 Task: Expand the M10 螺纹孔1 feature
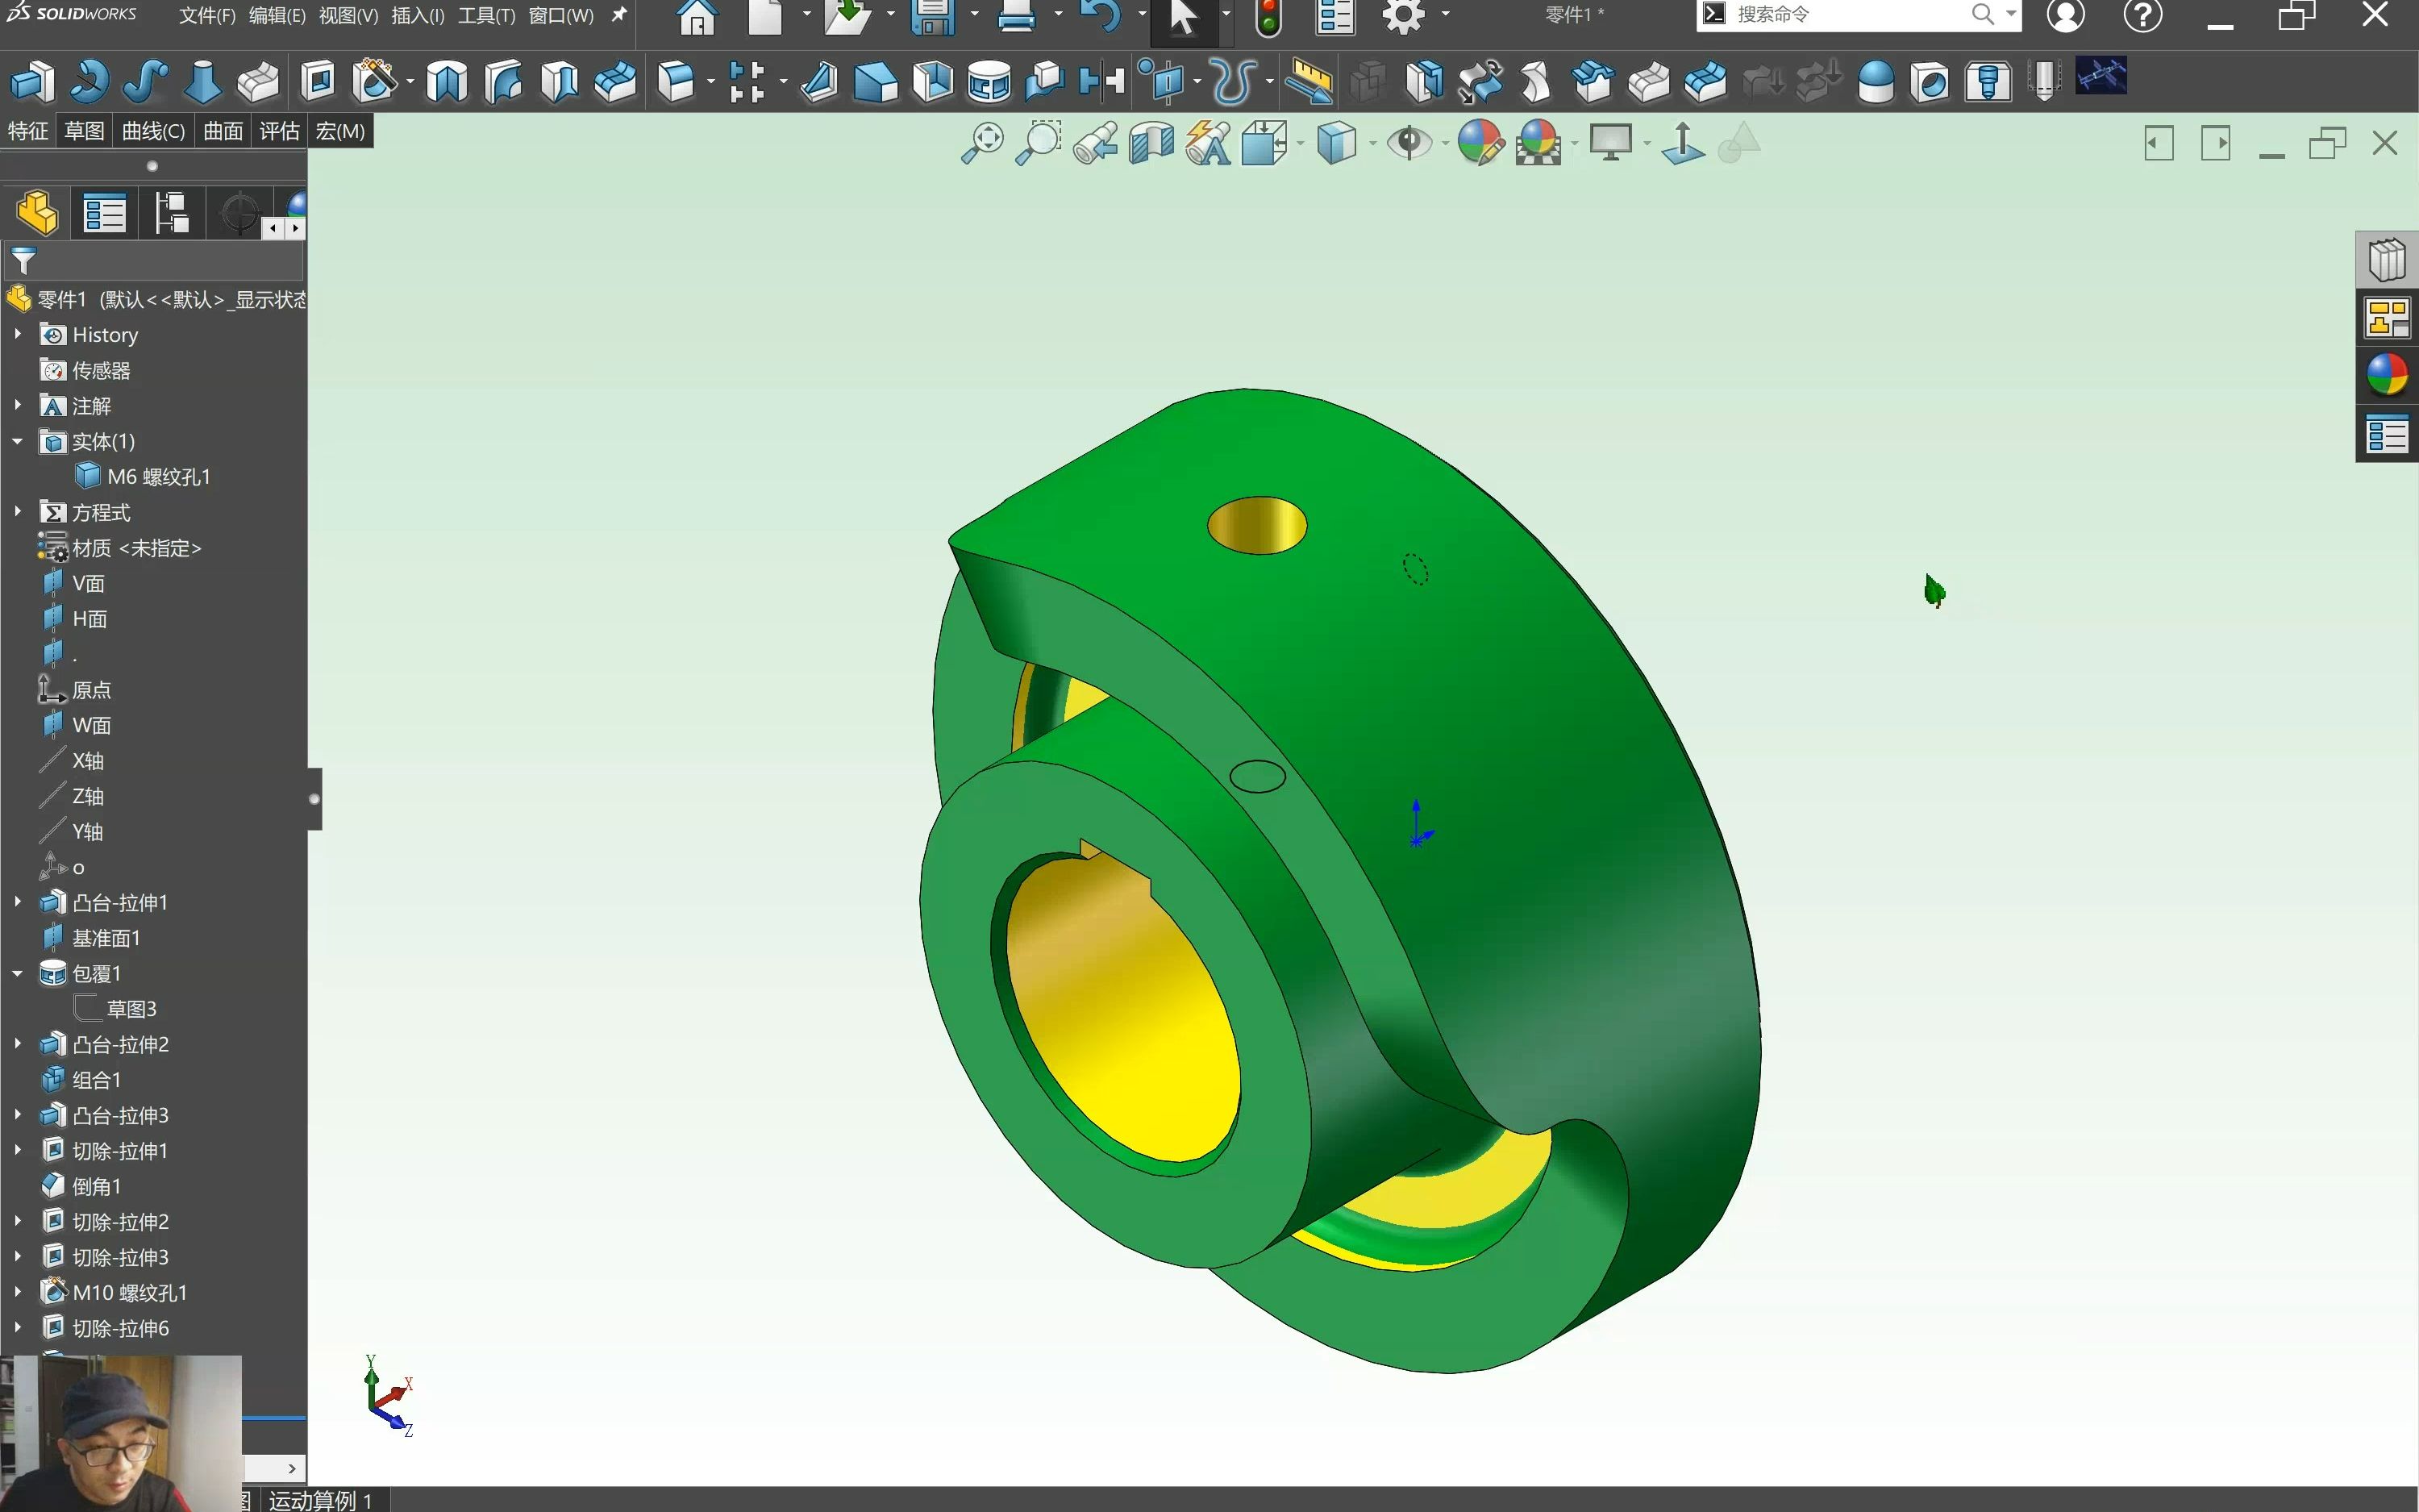18,1292
